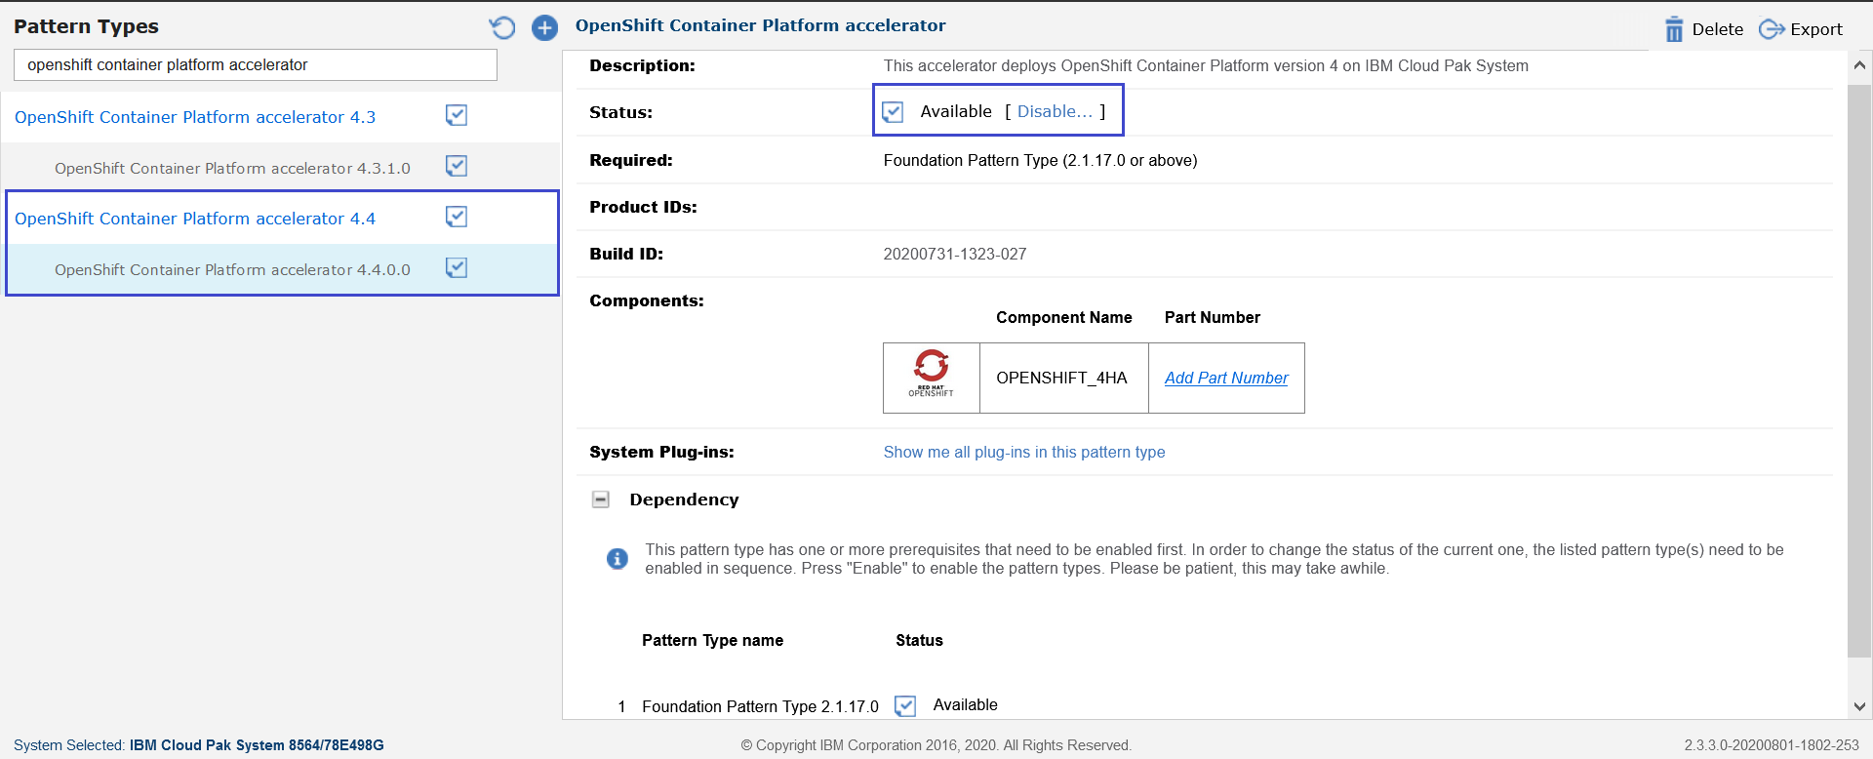Show all plug-ins in this pattern type
Viewport: 1873px width, 759px height.
click(x=1024, y=452)
